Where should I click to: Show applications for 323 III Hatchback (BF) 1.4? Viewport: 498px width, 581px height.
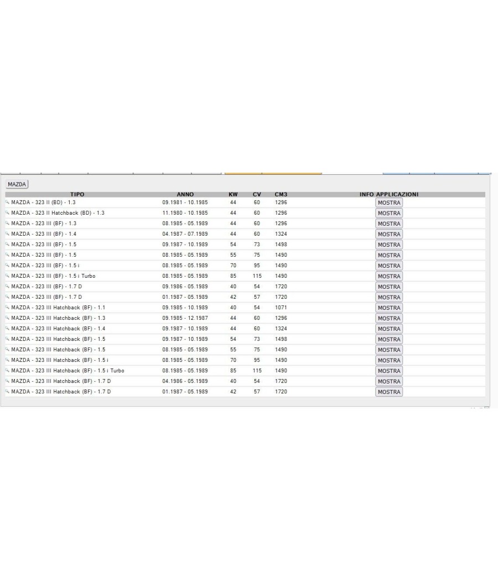(389, 329)
